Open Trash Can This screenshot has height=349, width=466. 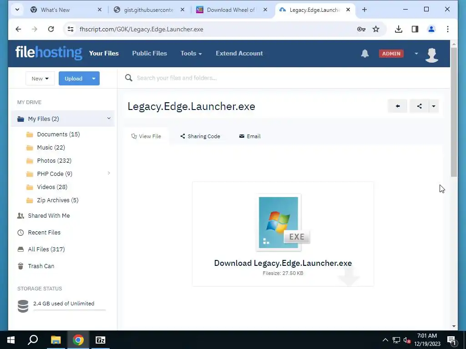pos(41,266)
